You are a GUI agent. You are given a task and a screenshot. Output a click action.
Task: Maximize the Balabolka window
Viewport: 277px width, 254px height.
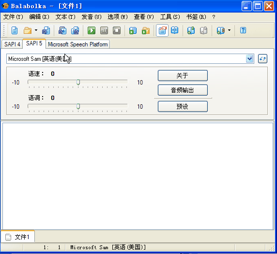258,6
